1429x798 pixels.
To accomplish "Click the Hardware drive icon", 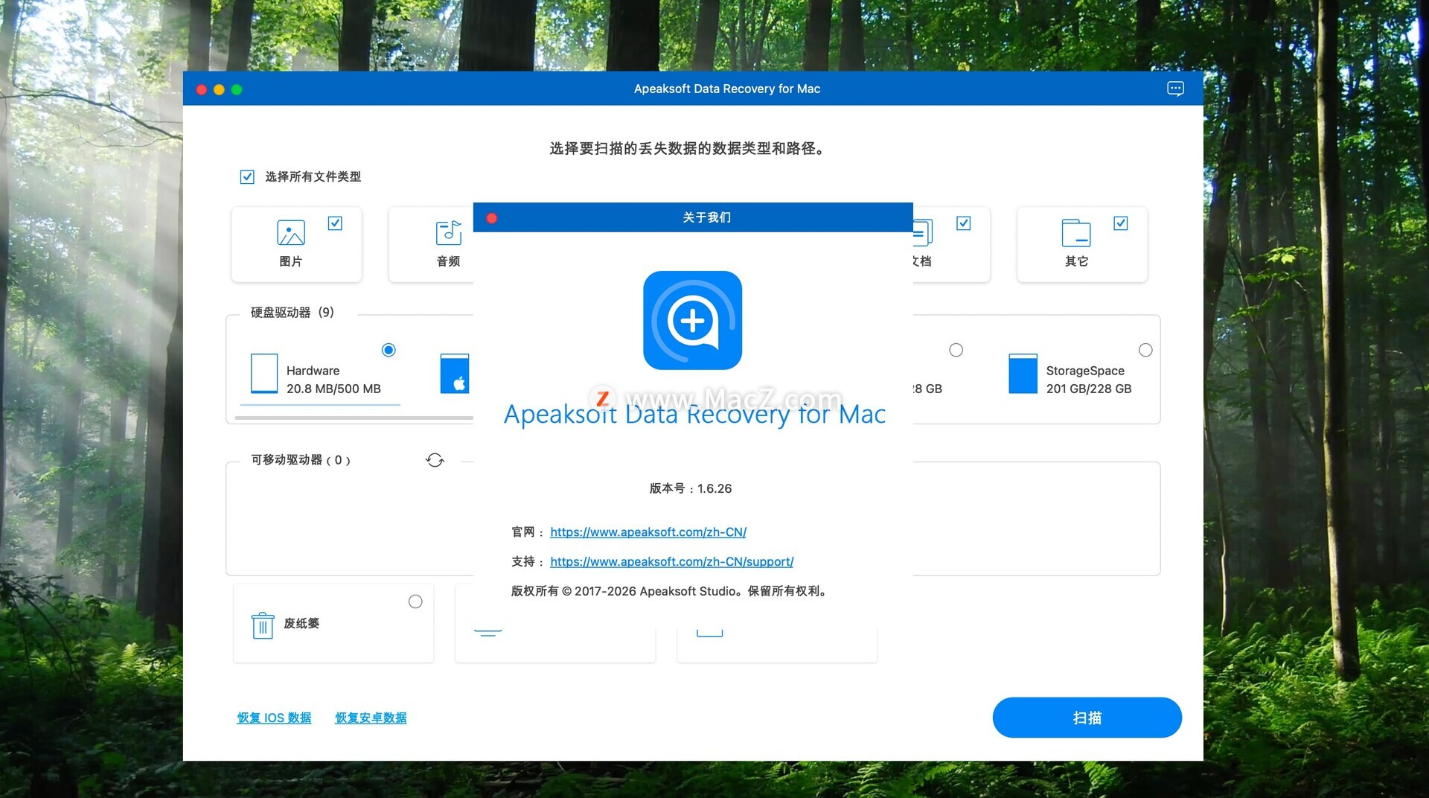I will click(x=264, y=373).
